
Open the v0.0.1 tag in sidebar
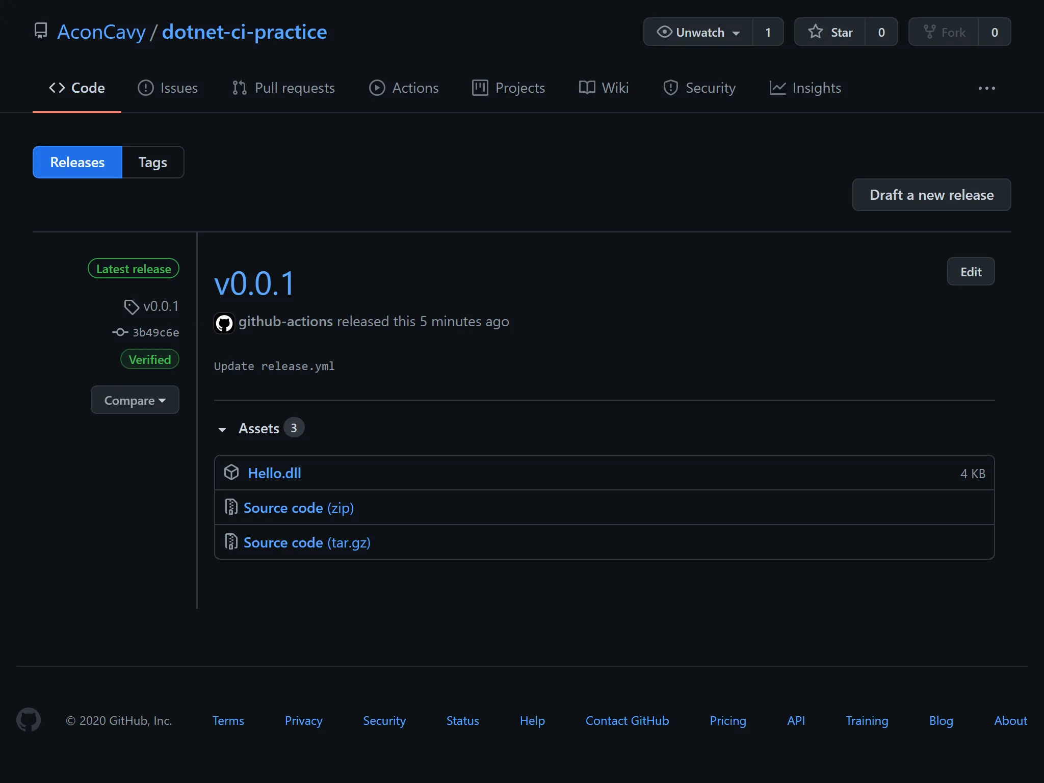click(152, 306)
